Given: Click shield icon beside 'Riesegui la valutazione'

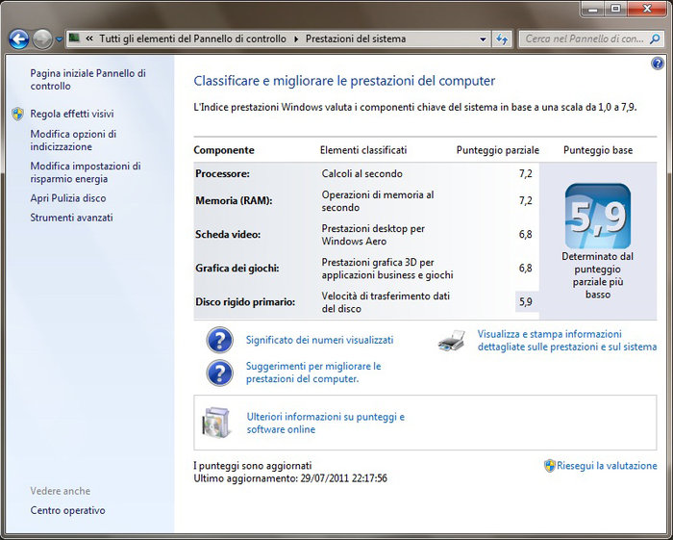Looking at the screenshot, I should click(550, 466).
